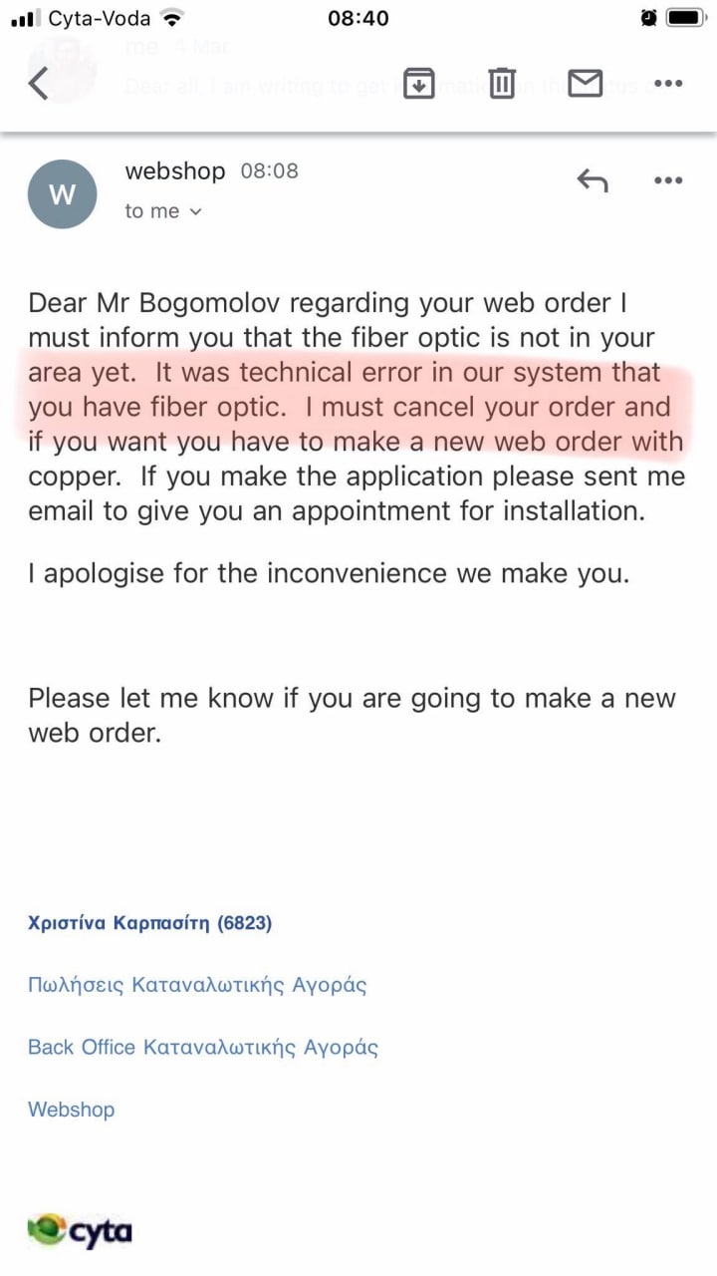Tap the Back Office Καταναλωτικής Αγοράς line
The height and width of the screenshot is (1276, 717).
tap(203, 1047)
